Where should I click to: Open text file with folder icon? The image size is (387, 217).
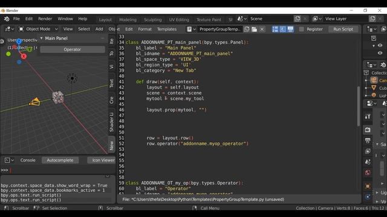click(x=254, y=30)
